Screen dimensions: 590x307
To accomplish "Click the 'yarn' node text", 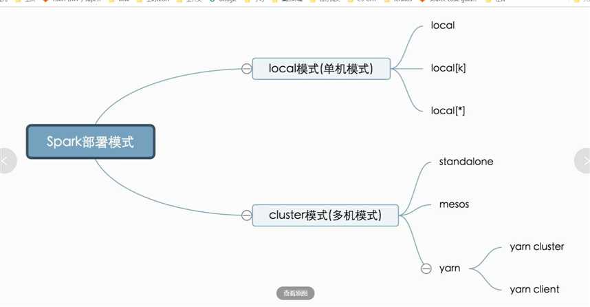I will tap(450, 268).
